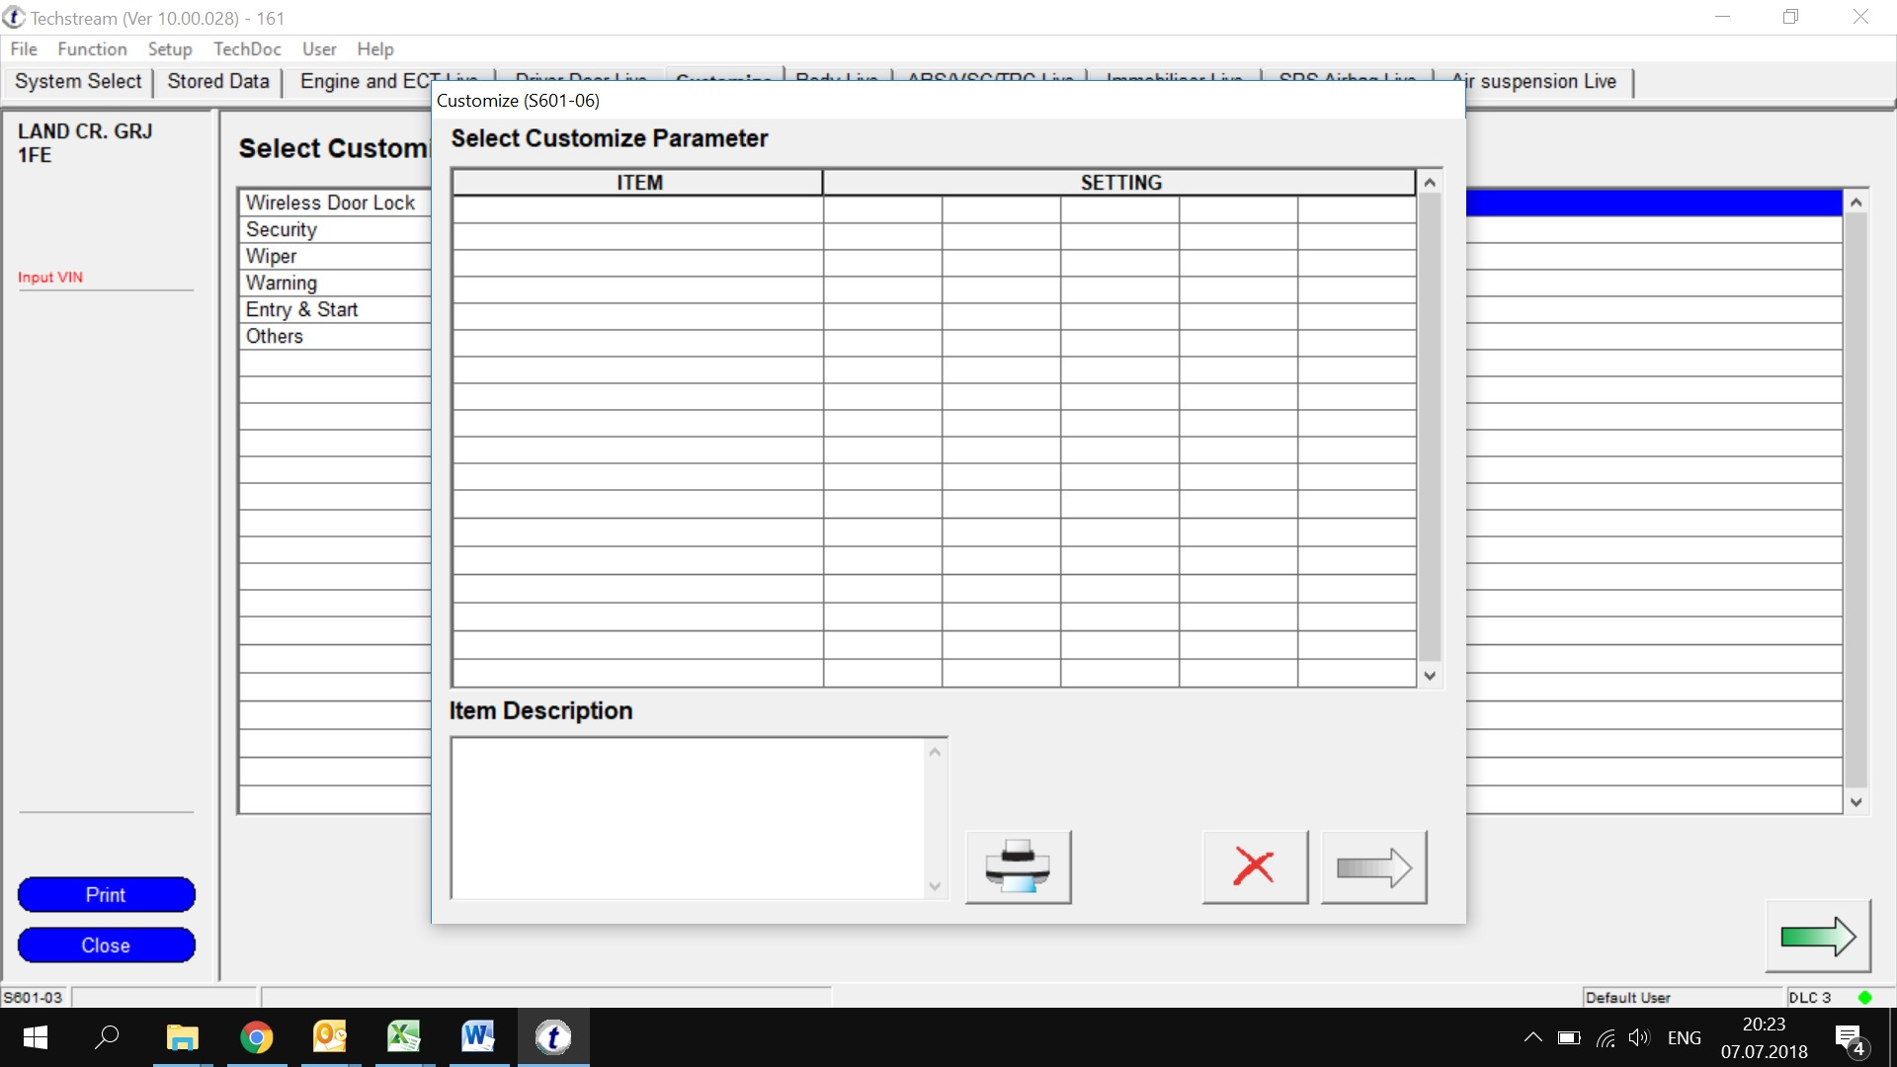Viewport: 1897px width, 1067px height.
Task: Click the Print icon in the dialog
Action: click(x=1018, y=865)
